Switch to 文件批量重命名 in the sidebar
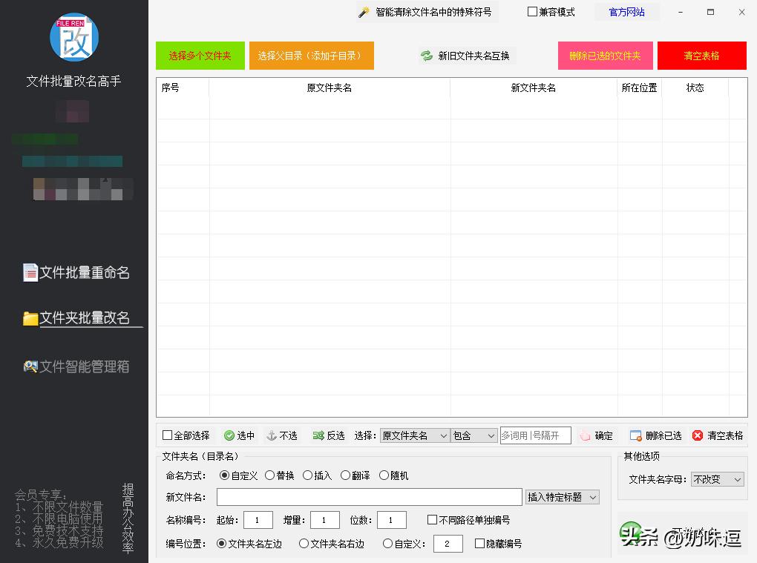The height and width of the screenshot is (563, 757). click(x=78, y=272)
